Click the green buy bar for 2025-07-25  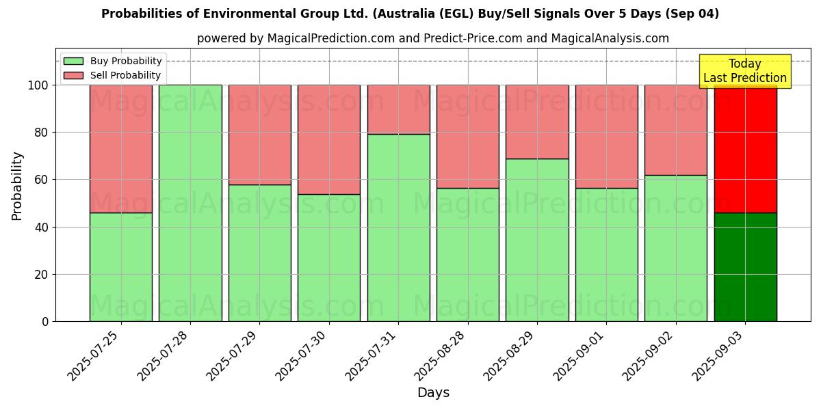(x=121, y=267)
